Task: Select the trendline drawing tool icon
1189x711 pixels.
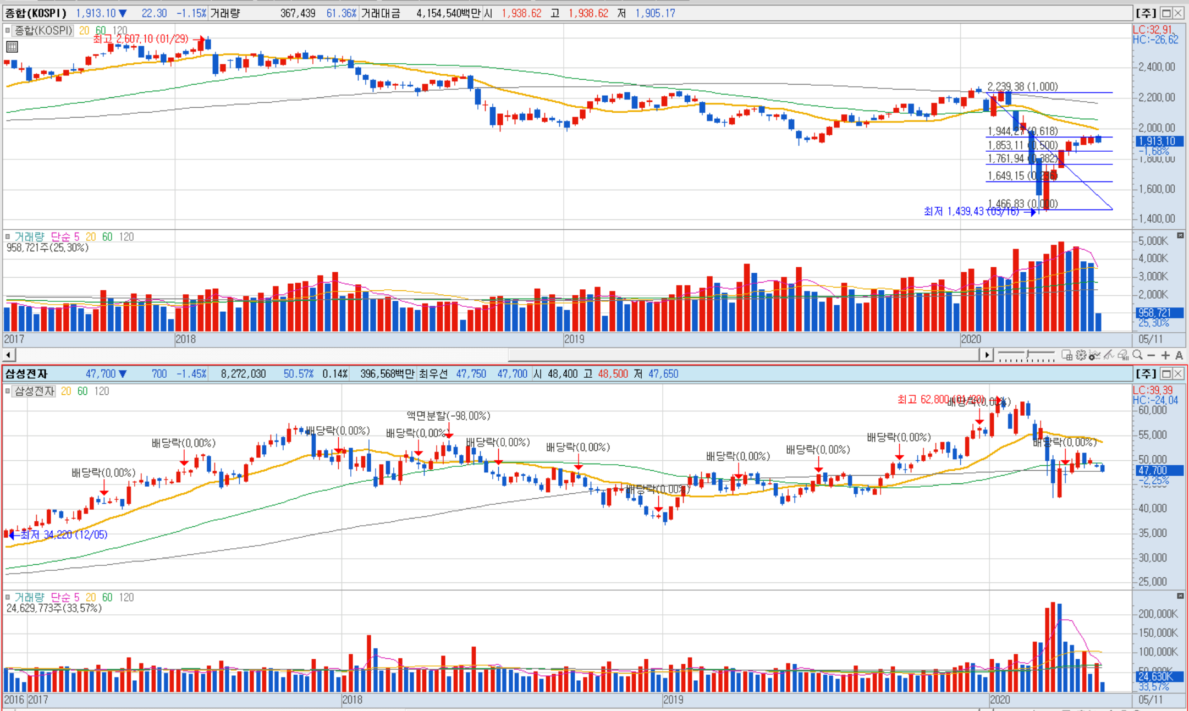Action: click(1108, 355)
